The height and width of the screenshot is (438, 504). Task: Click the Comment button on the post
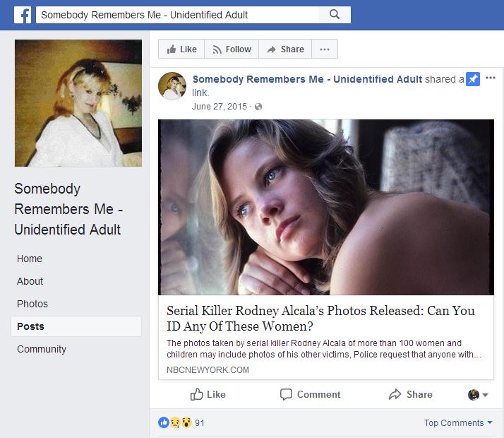pos(310,394)
